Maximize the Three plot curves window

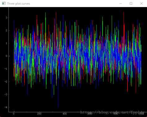pyautogui.click(x=131, y=3)
